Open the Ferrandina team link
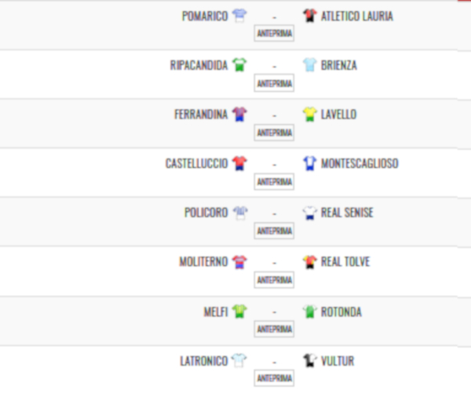This screenshot has width=471, height=394. (x=201, y=115)
